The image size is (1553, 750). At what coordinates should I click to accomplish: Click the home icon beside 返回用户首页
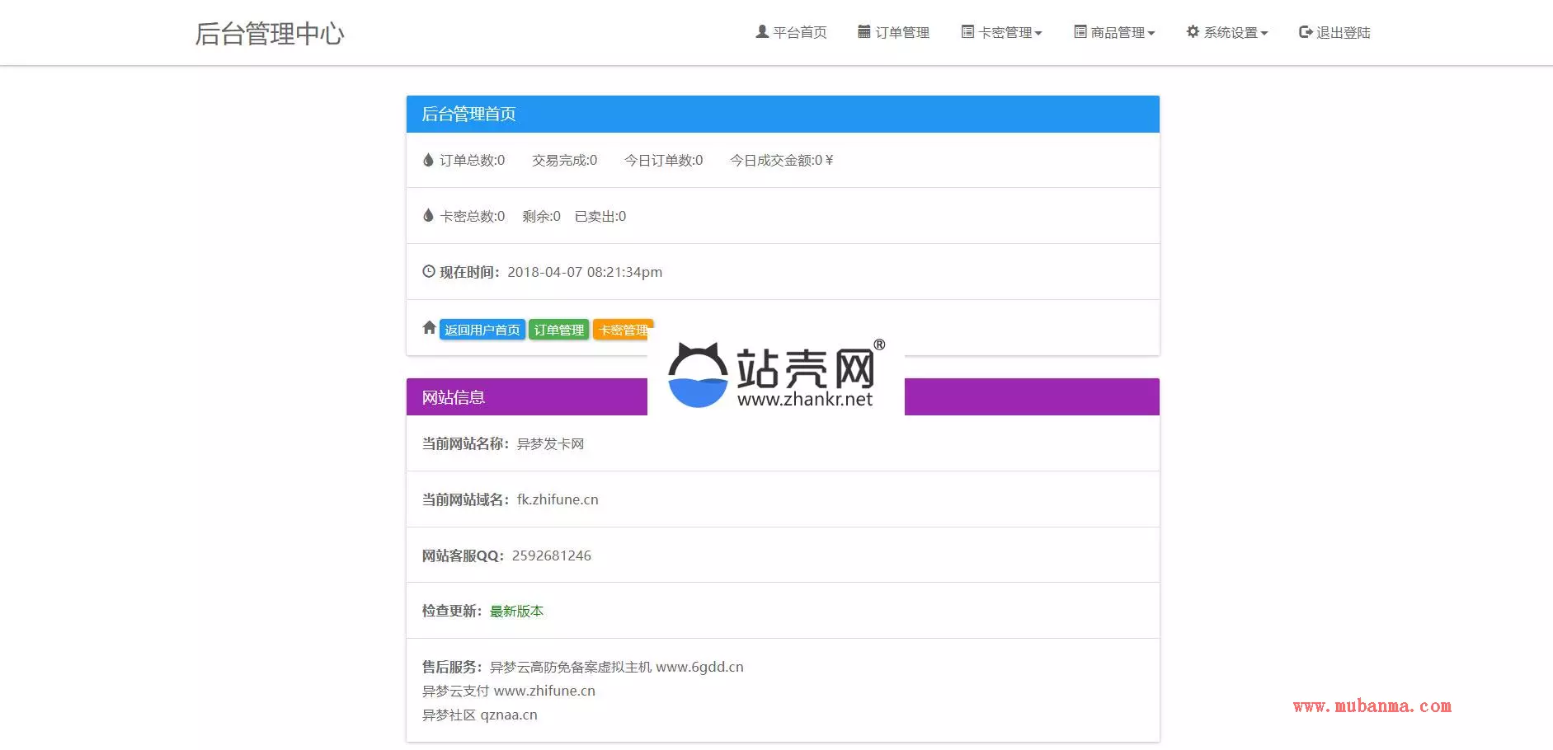pos(429,328)
